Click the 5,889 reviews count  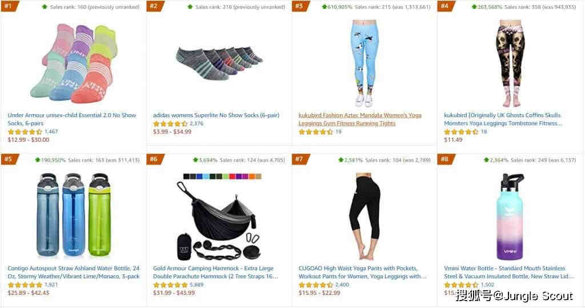[x=197, y=285]
